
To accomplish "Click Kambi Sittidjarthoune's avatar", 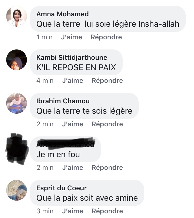I will coord(17,60).
